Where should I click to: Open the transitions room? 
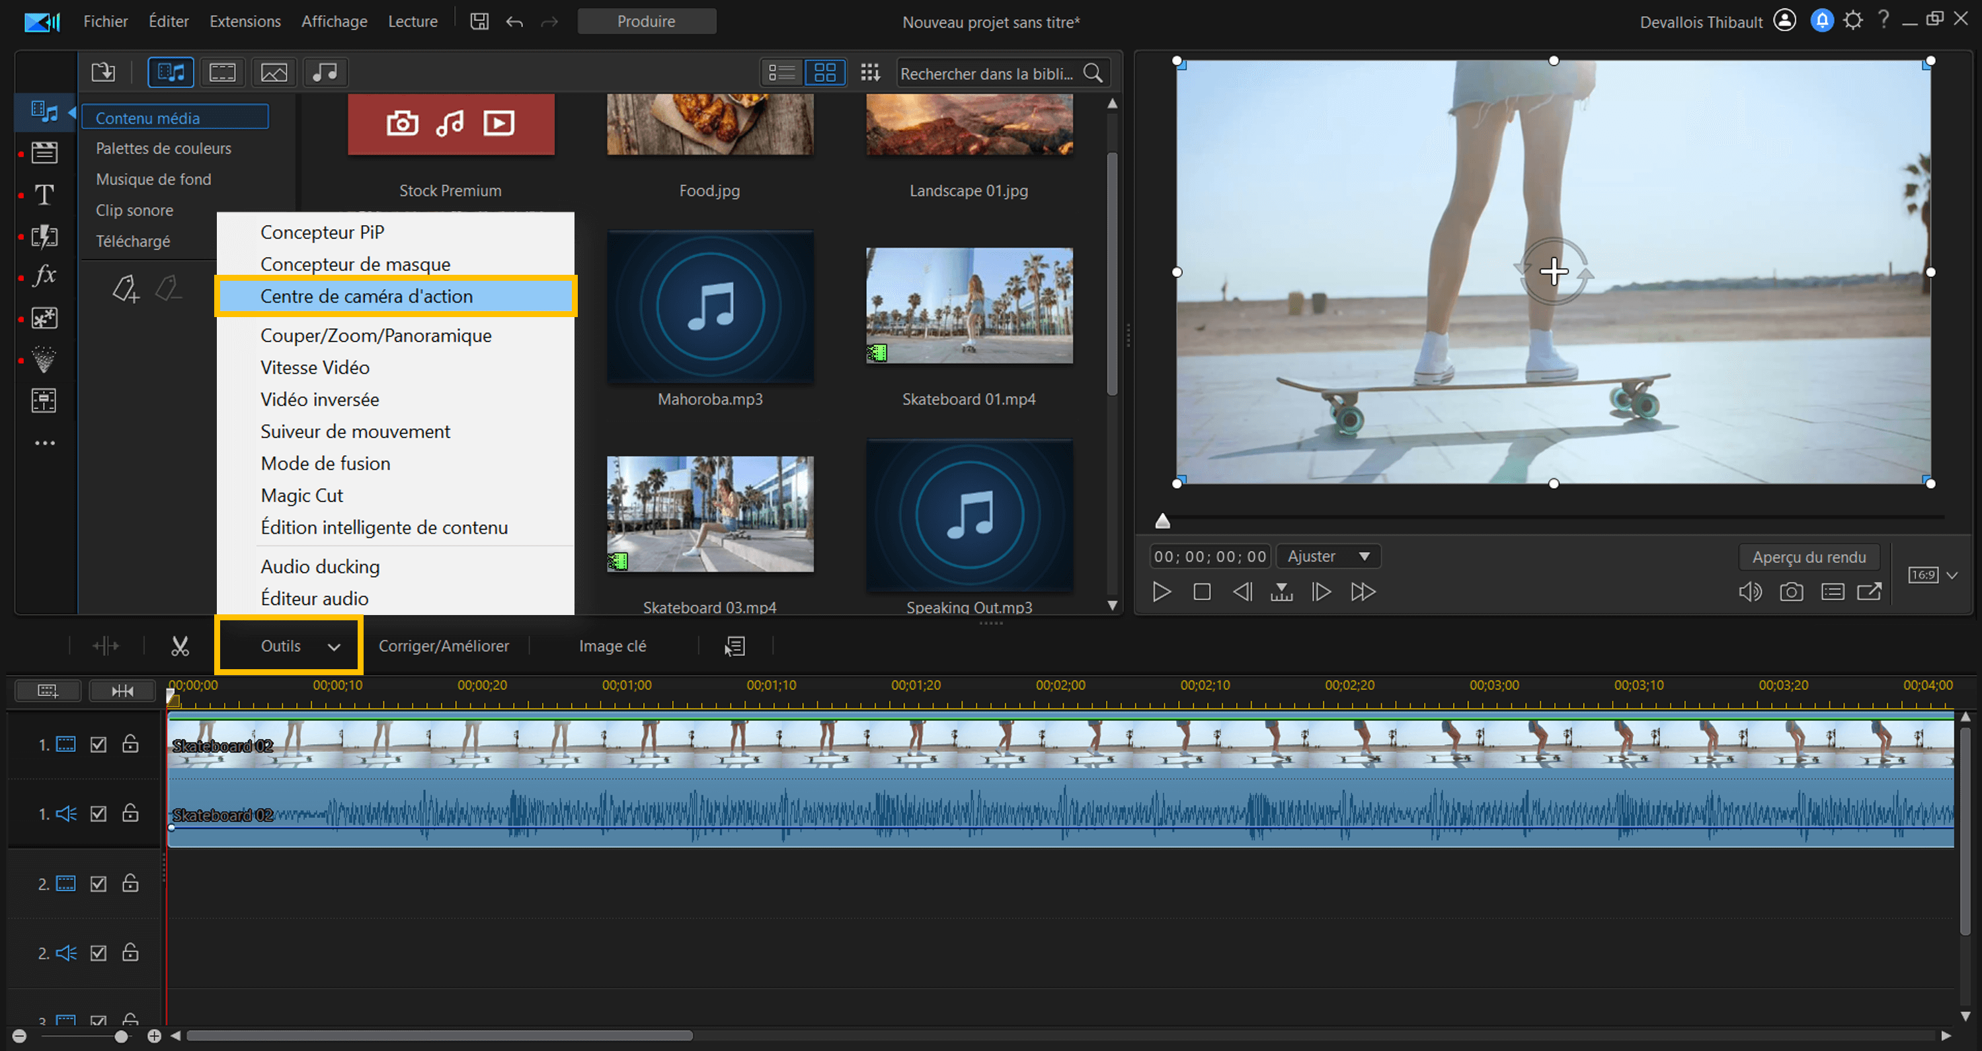coord(44,236)
